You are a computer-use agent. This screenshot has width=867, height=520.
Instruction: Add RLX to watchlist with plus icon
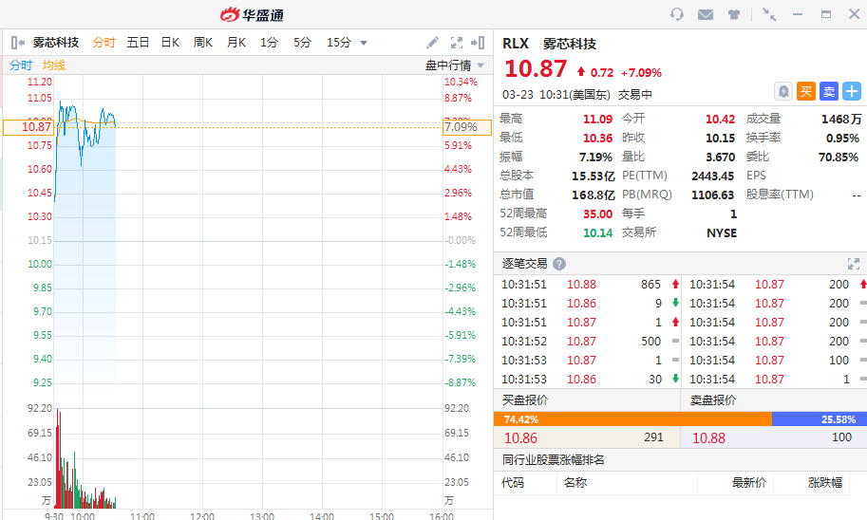tap(852, 91)
